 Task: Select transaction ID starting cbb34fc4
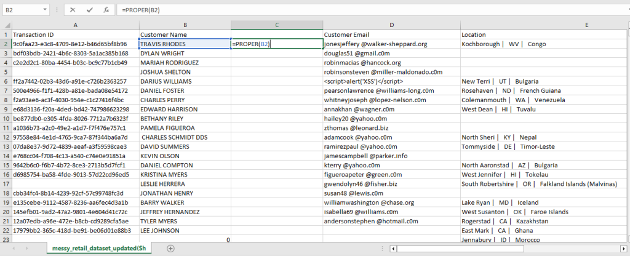pos(76,193)
